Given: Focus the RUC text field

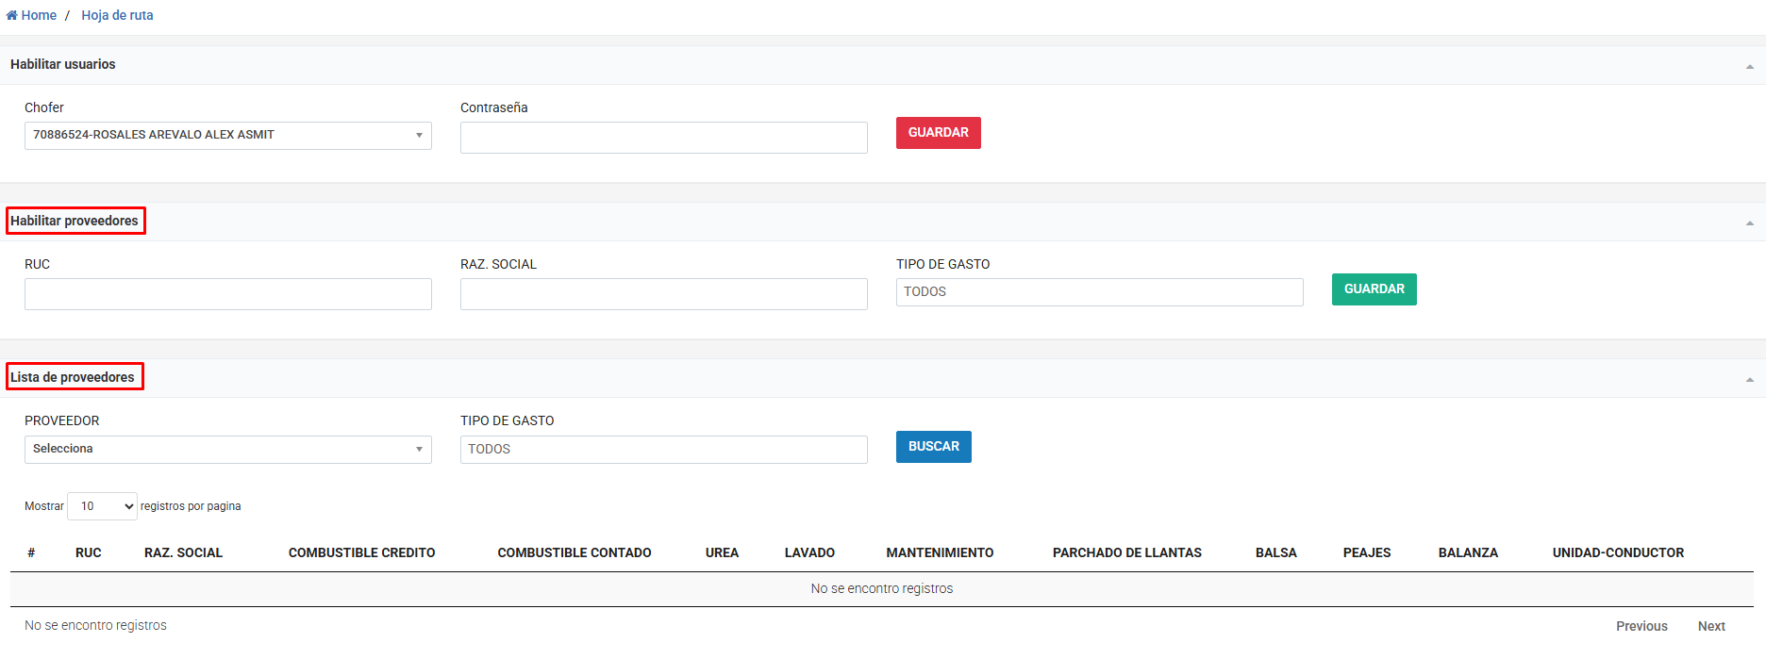Looking at the screenshot, I should [227, 294].
